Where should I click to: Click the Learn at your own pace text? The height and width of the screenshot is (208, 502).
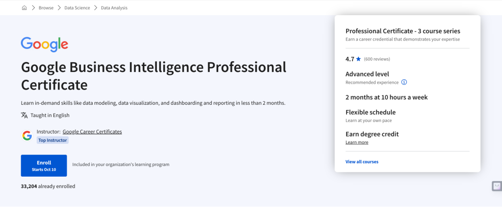(x=369, y=120)
